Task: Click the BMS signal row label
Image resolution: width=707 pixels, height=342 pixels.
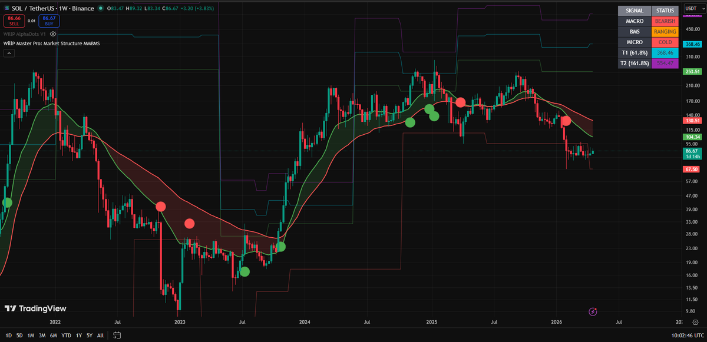Action: (634, 32)
